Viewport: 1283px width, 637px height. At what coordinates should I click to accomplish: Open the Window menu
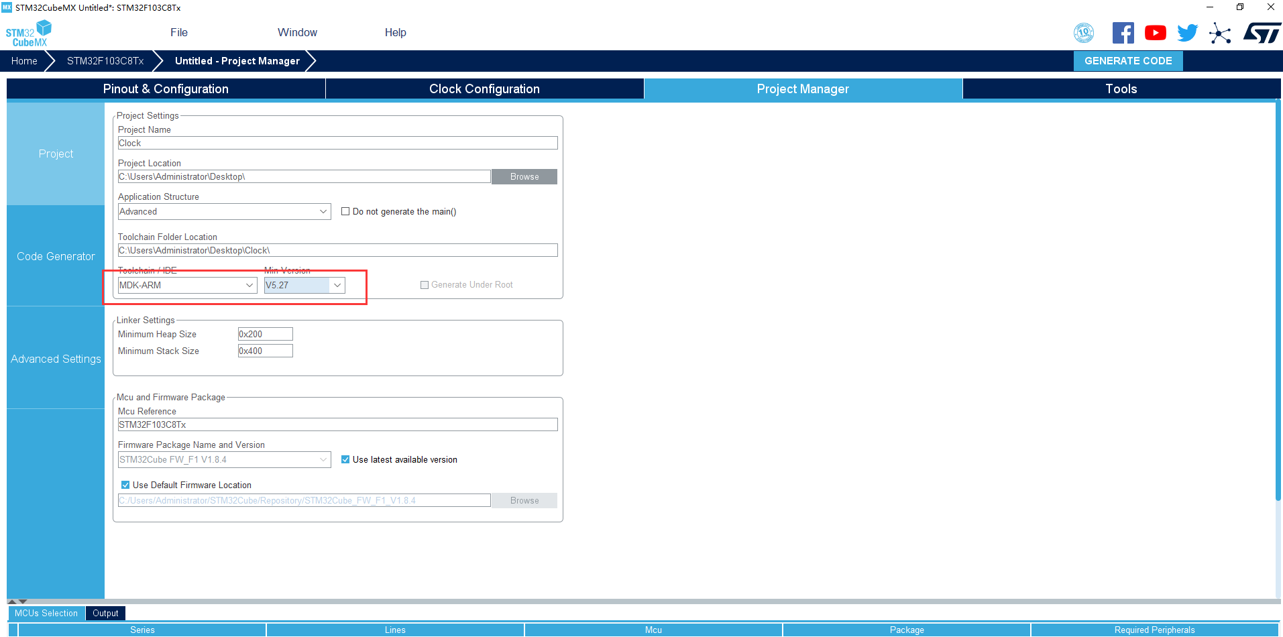coord(297,33)
